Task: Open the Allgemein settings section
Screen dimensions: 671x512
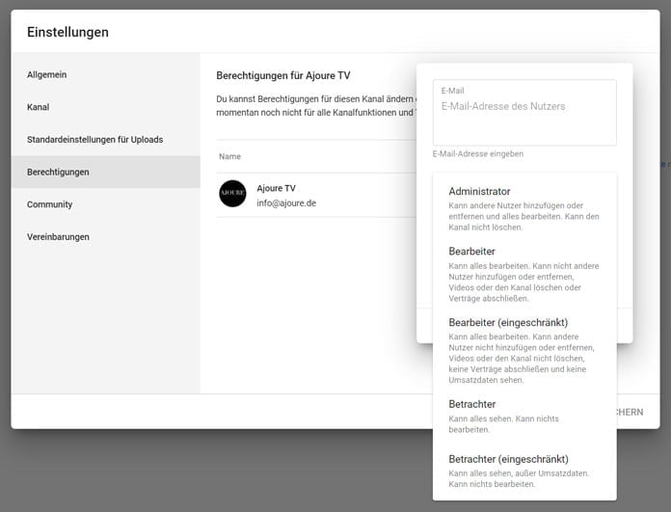Action: (x=47, y=74)
